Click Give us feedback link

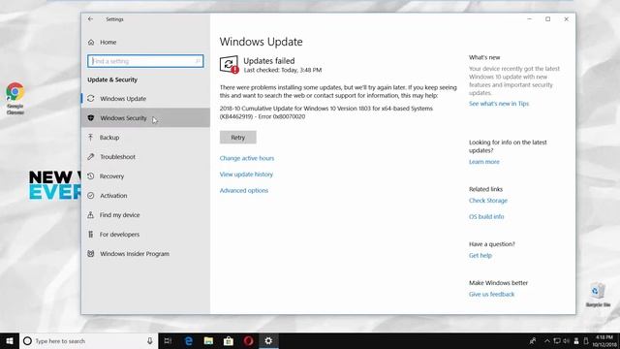tap(491, 294)
